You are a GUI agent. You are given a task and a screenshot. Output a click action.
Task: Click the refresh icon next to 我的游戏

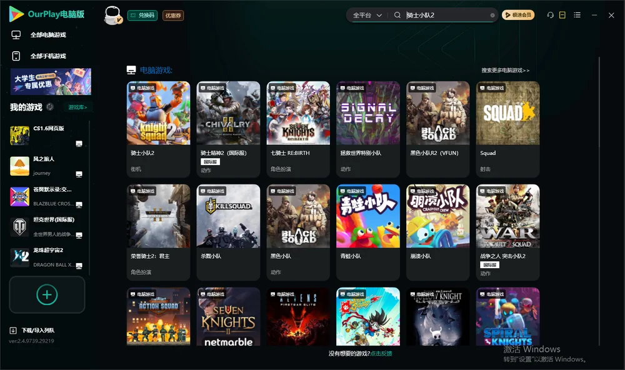pyautogui.click(x=50, y=107)
